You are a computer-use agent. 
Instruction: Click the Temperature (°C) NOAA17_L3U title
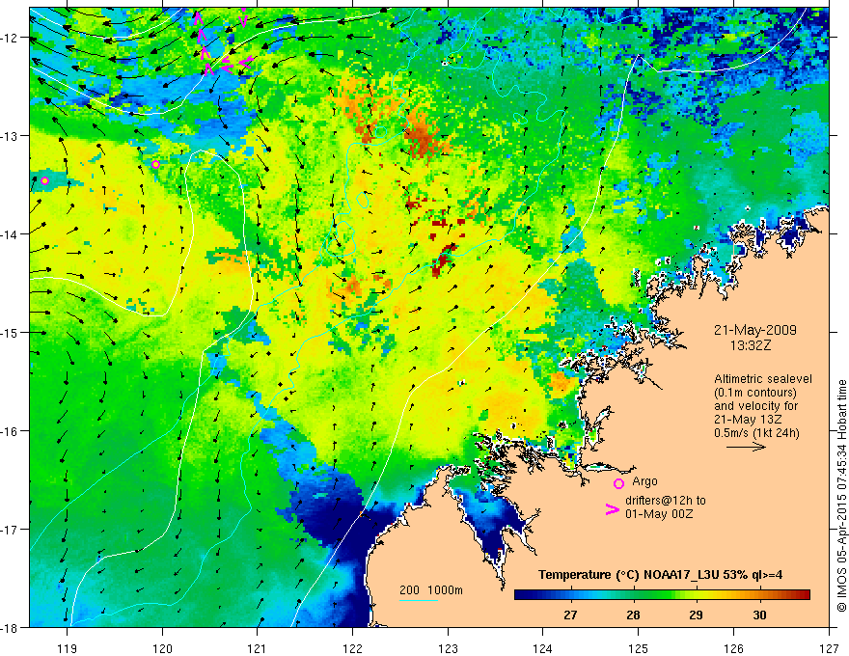[x=660, y=575]
